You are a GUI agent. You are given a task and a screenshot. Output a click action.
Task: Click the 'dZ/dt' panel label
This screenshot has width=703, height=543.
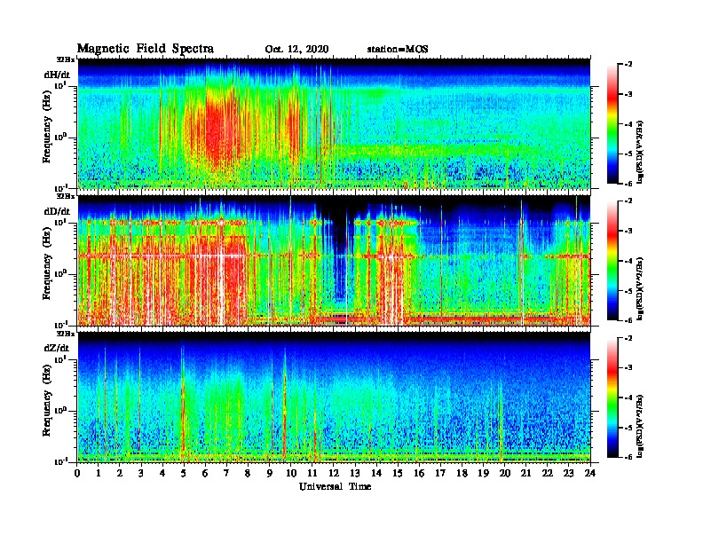57,348
